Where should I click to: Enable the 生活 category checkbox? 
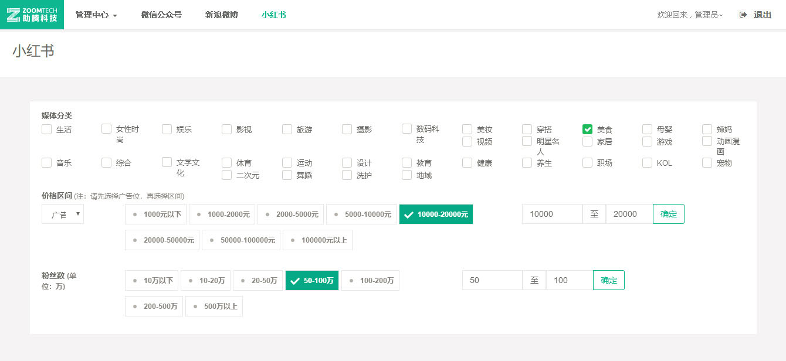pos(46,129)
